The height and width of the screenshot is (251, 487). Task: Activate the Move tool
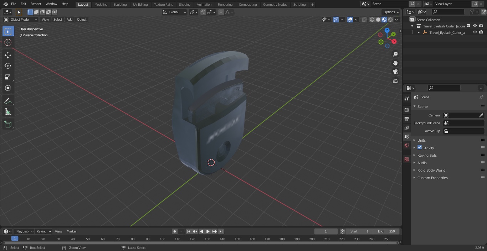pyautogui.click(x=8, y=55)
